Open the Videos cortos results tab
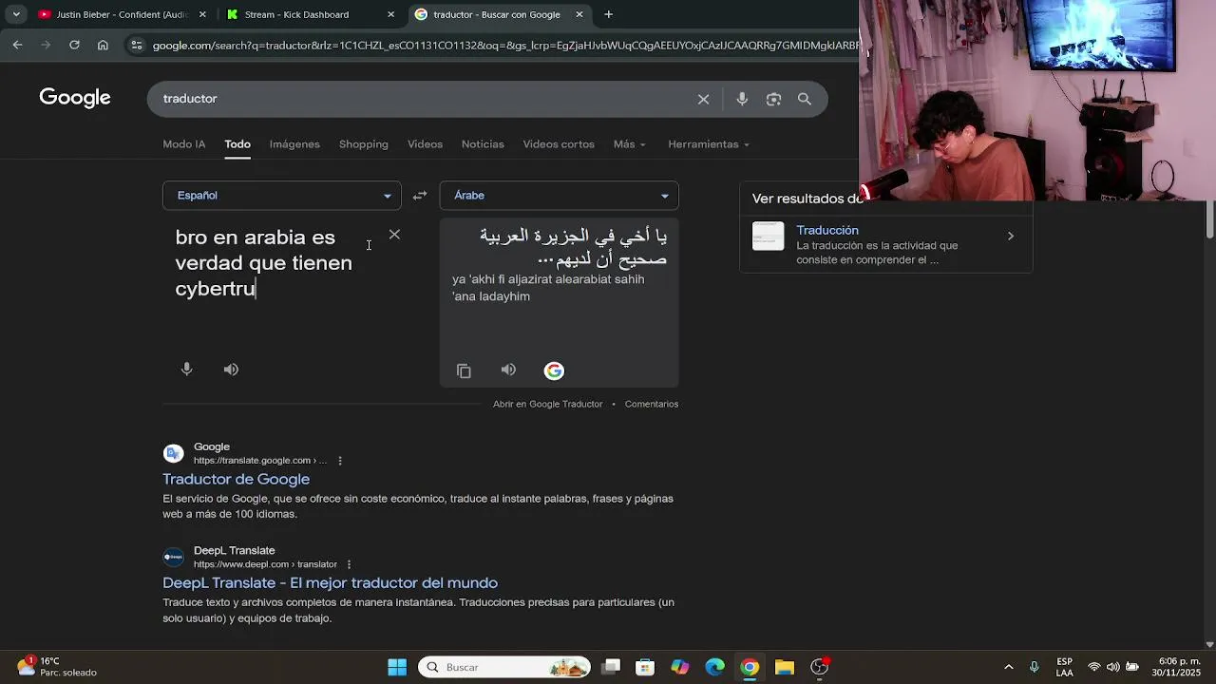Screen dimensions: 1216x684 [x=559, y=144]
